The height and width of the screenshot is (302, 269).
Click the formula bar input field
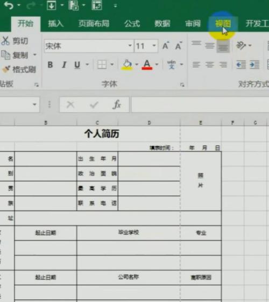tap(200, 104)
